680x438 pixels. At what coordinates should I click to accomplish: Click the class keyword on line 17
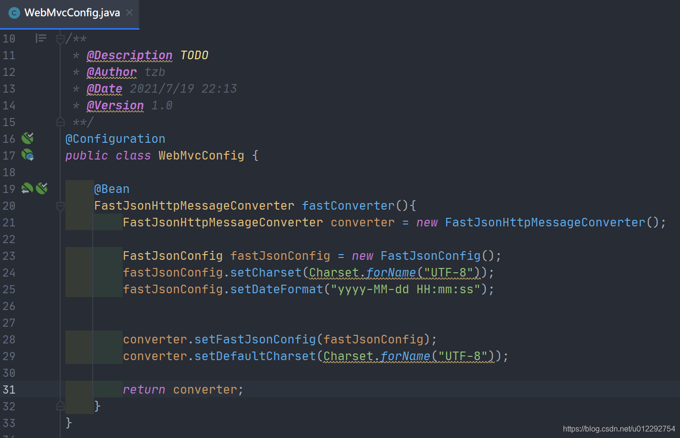pos(133,156)
